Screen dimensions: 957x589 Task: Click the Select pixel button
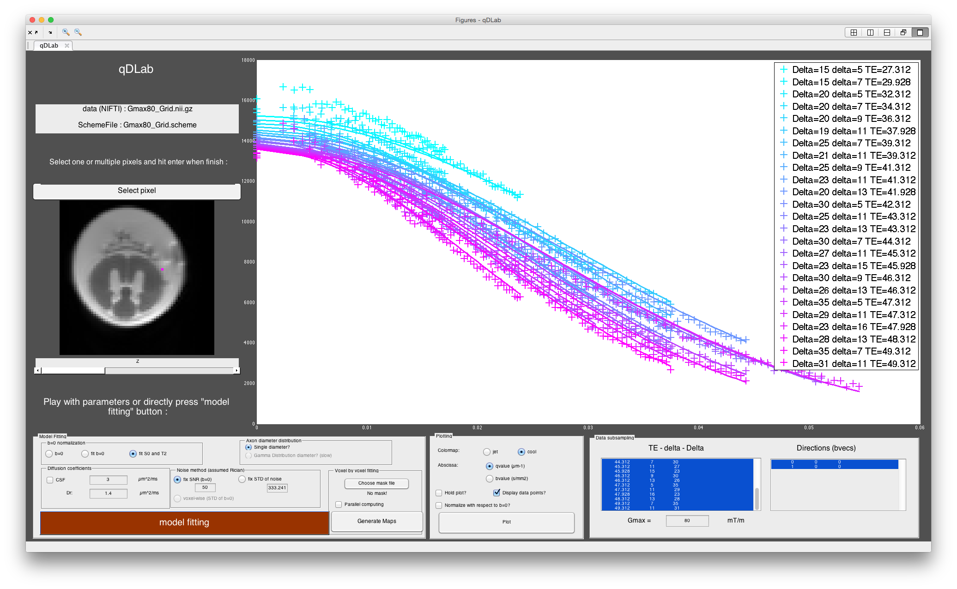137,191
